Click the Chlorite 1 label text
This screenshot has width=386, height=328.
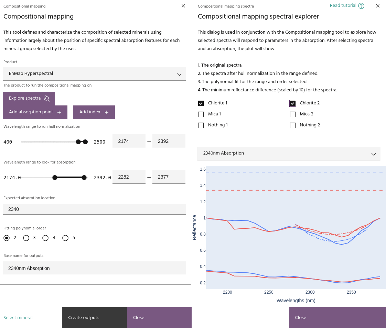218,103
